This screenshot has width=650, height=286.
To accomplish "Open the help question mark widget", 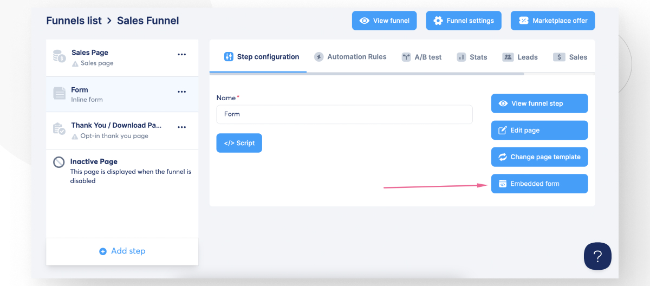I will pyautogui.click(x=597, y=256).
